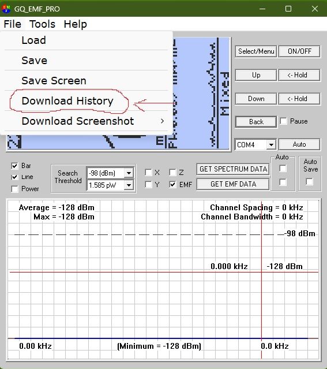Close the GQ_EMF_PRO window
The image size is (327, 369).
(315, 9)
